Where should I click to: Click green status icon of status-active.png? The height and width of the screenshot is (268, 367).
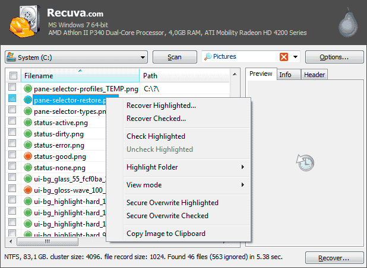pos(28,122)
